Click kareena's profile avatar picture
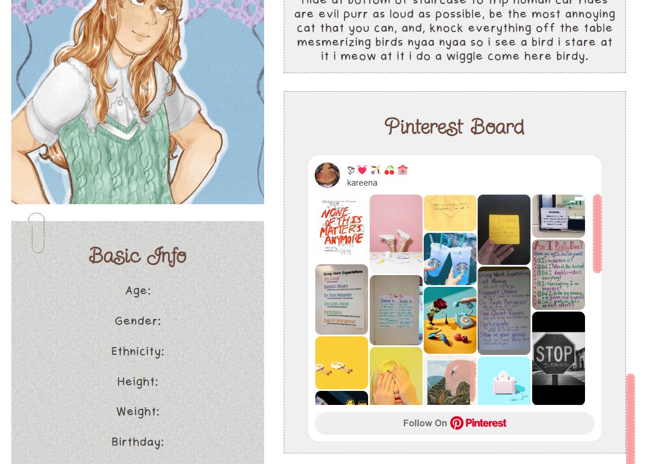 pyautogui.click(x=327, y=175)
